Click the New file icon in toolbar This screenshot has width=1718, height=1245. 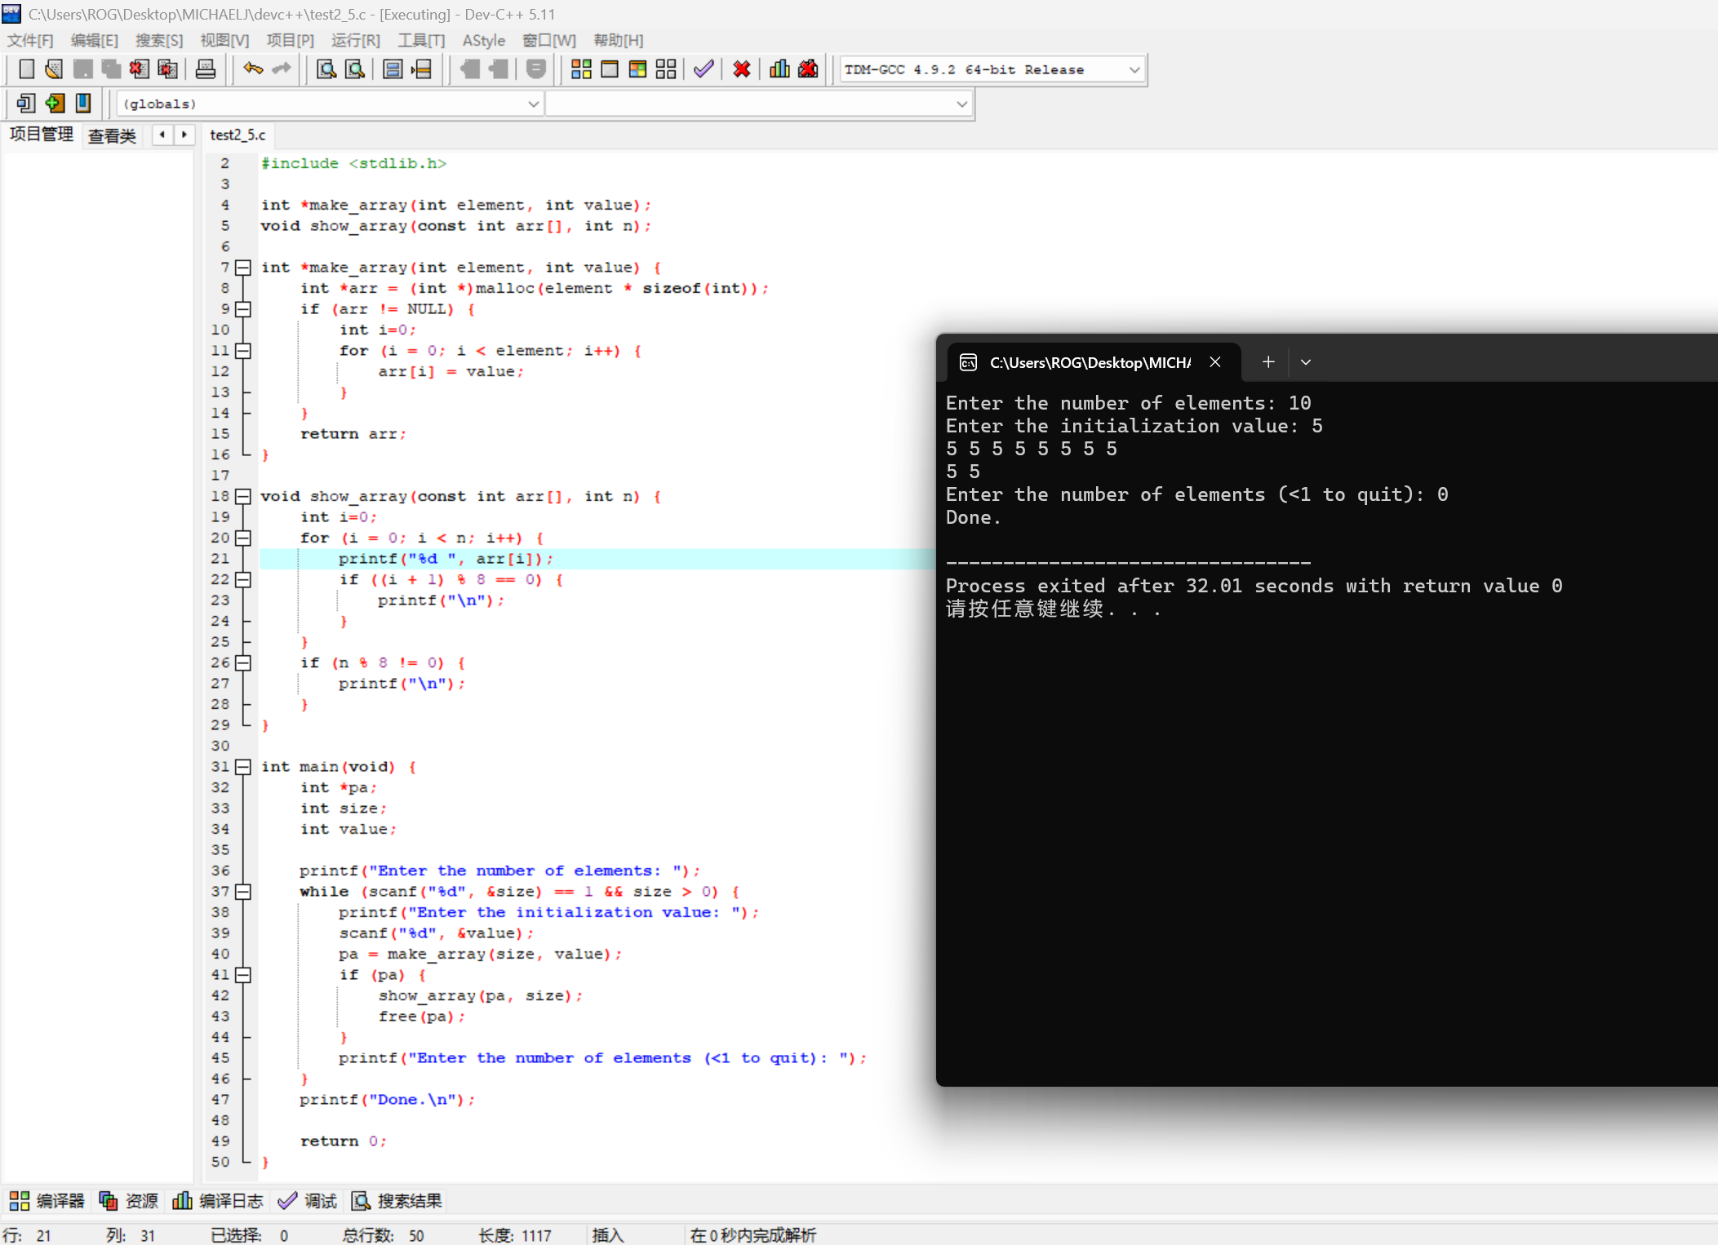click(x=26, y=69)
